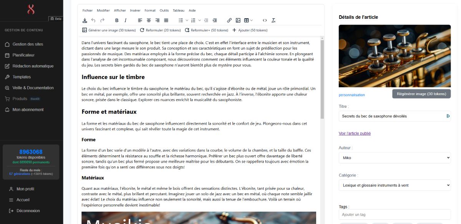This screenshot has width=461, height=224.
Task: Clear formatting using the Tx icon
Action: 273,20
